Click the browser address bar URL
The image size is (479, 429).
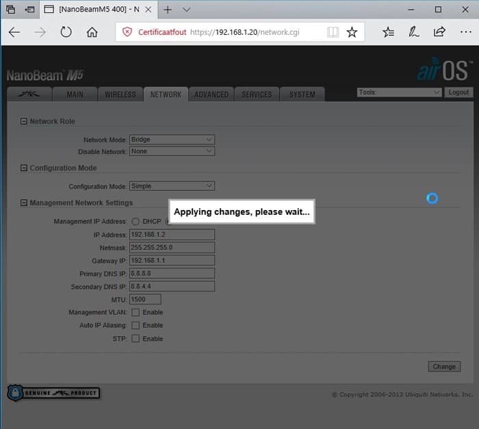(245, 32)
